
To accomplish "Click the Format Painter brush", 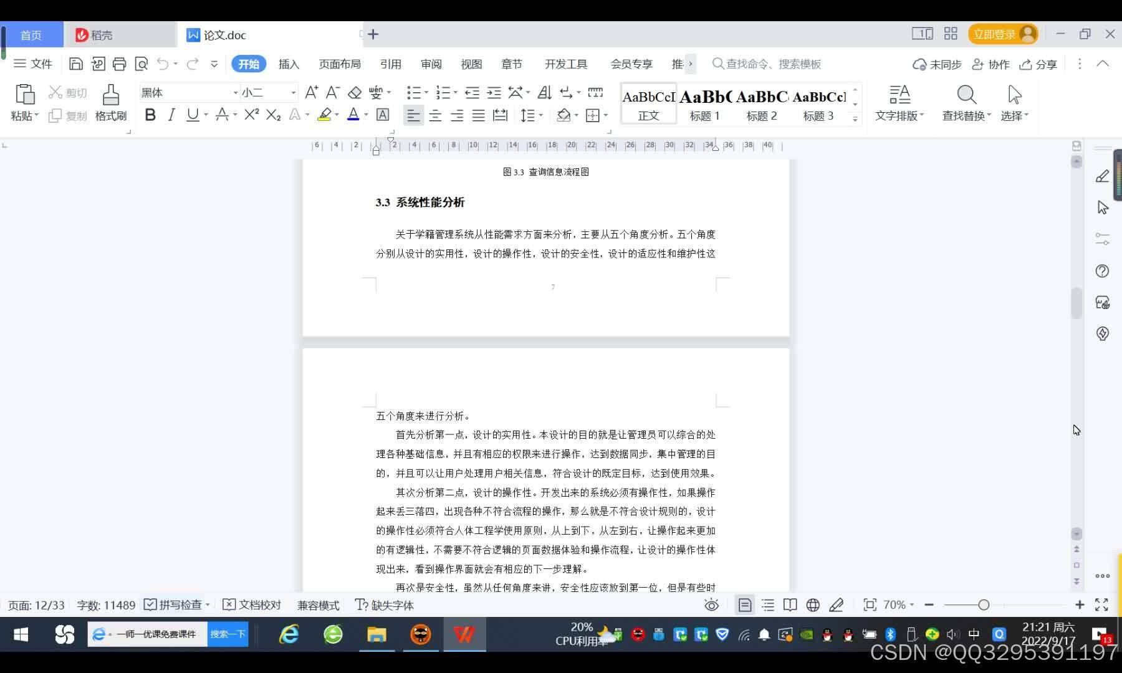I will pyautogui.click(x=111, y=95).
